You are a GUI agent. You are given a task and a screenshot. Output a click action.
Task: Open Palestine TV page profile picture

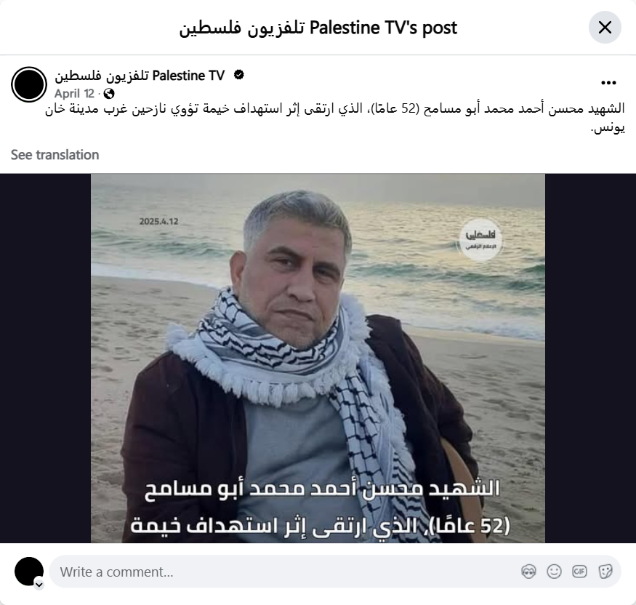click(29, 84)
